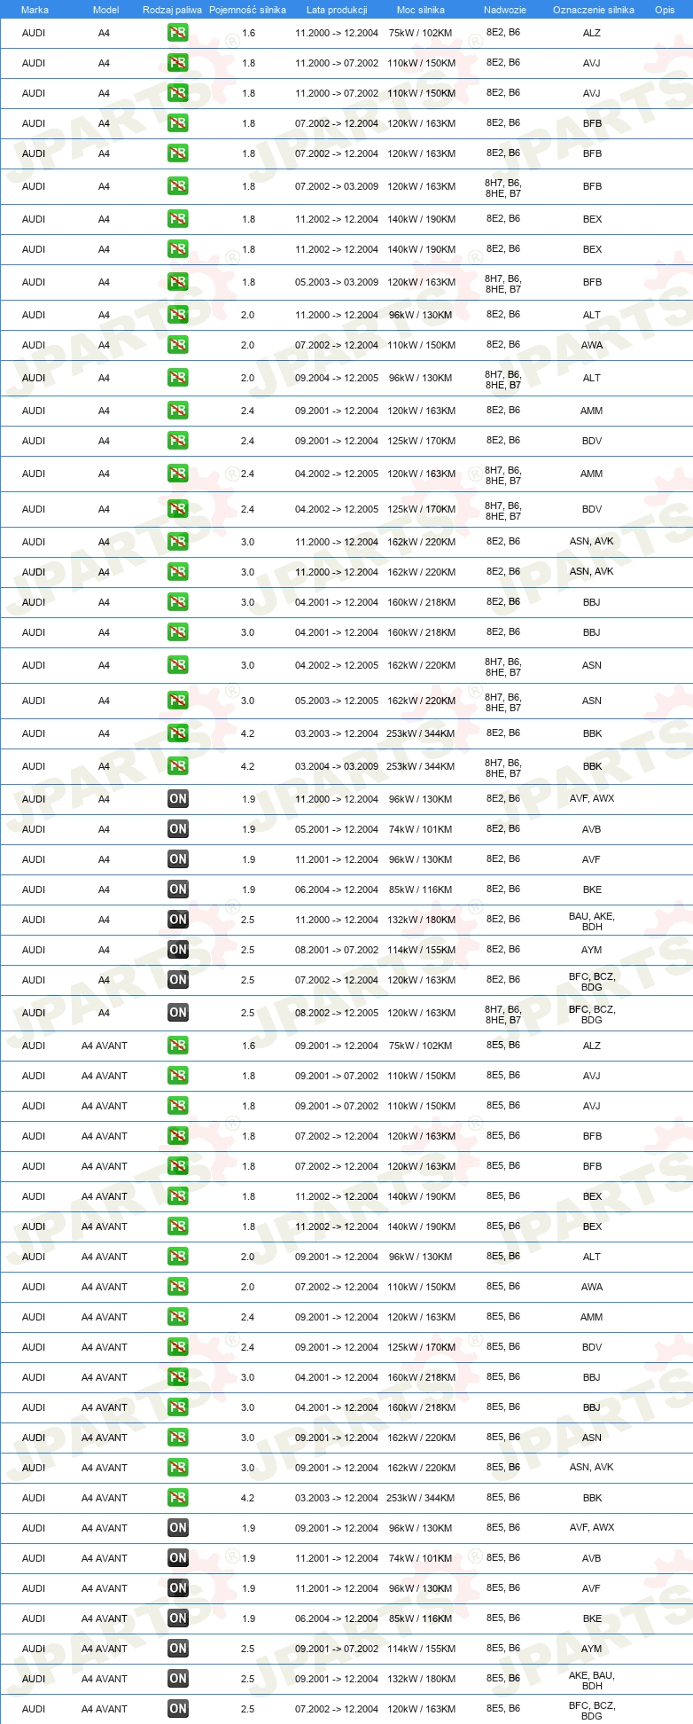Click the diesel ON icon in the AKE, BAU, BDH row
This screenshot has width=693, height=1724.
pyautogui.click(x=178, y=1679)
